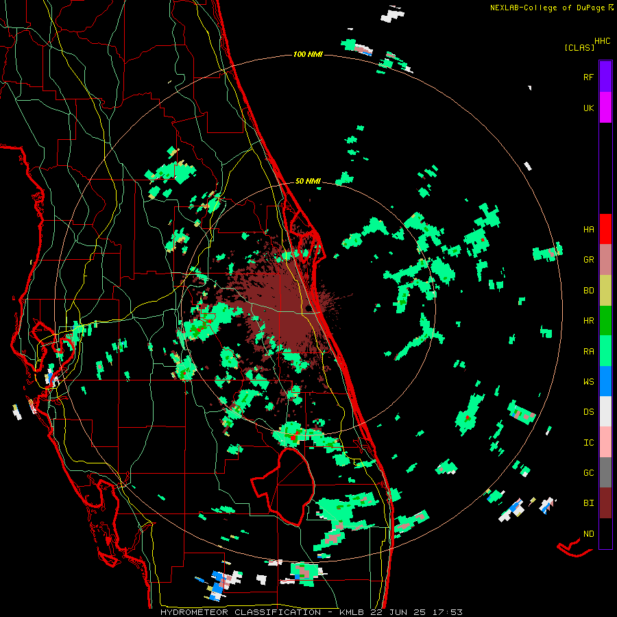Screen dimensions: 617x617
Task: Click the '17:53' time stamp
Action: 448,612
